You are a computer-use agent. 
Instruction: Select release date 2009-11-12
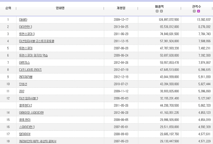(x=121, y=91)
